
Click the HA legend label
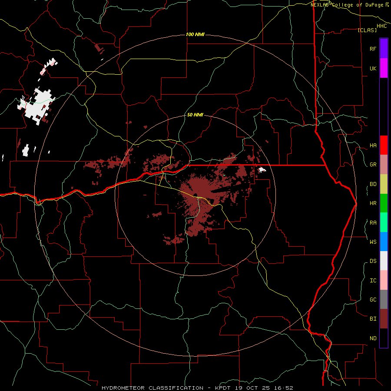pyautogui.click(x=373, y=146)
